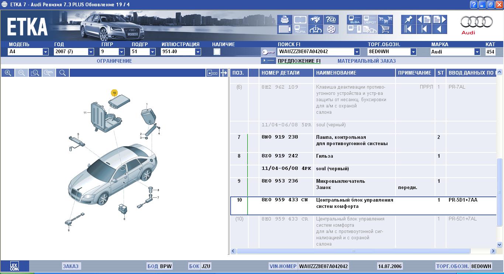This screenshot has width=504, height=274.
Task: Click the pushpin bookmark icon
Action: coord(408,20)
